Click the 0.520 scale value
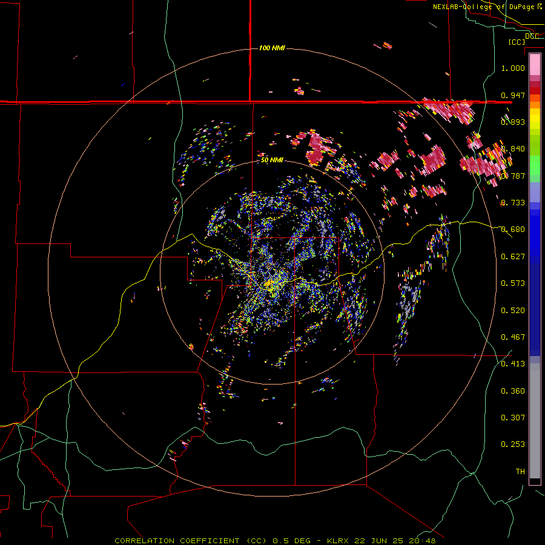 click(513, 311)
